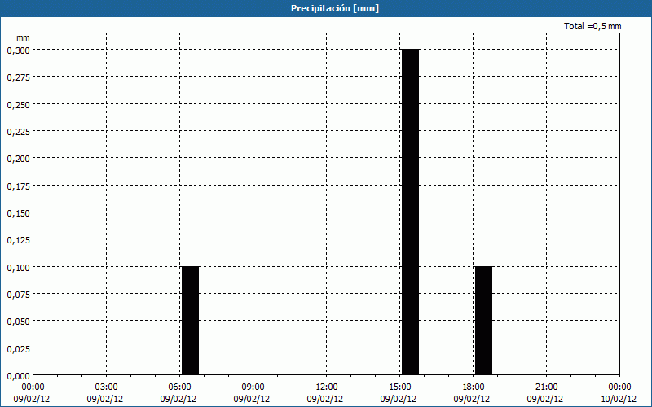Click the mm unit label on y-axis

pos(24,37)
